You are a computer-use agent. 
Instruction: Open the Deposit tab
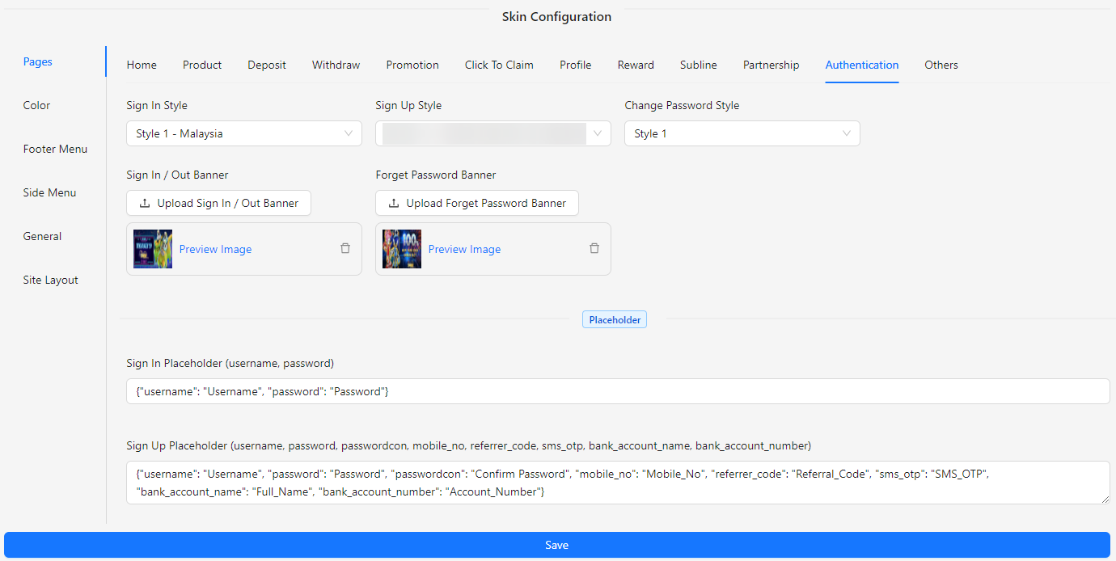tap(267, 65)
